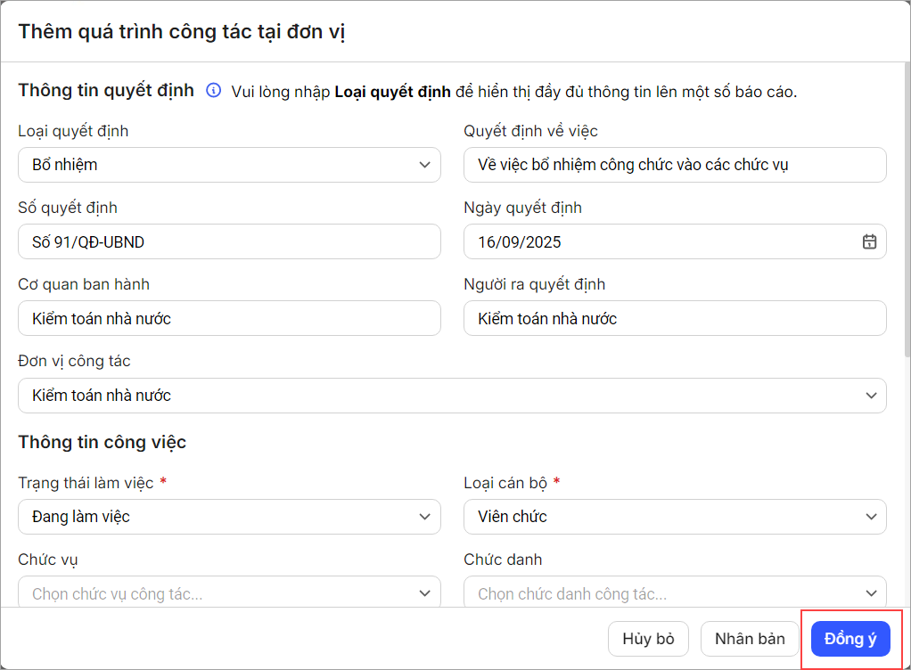This screenshot has height=670, width=911.
Task: Click the Thông tin quyết định section heading
Action: tap(106, 90)
